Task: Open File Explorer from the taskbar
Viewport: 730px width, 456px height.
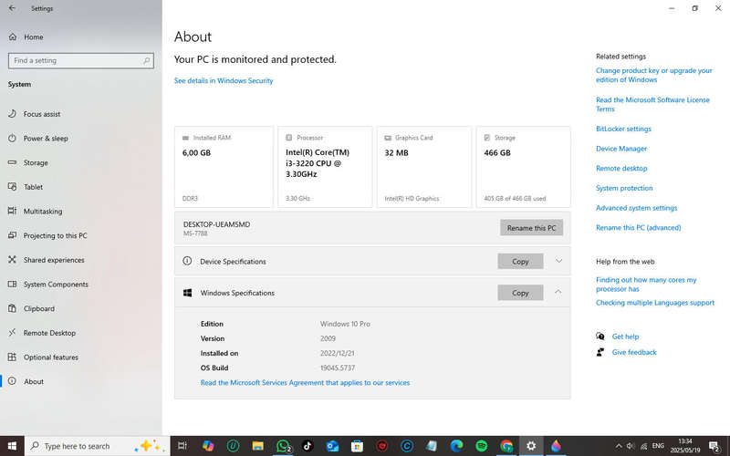Action: [x=258, y=446]
